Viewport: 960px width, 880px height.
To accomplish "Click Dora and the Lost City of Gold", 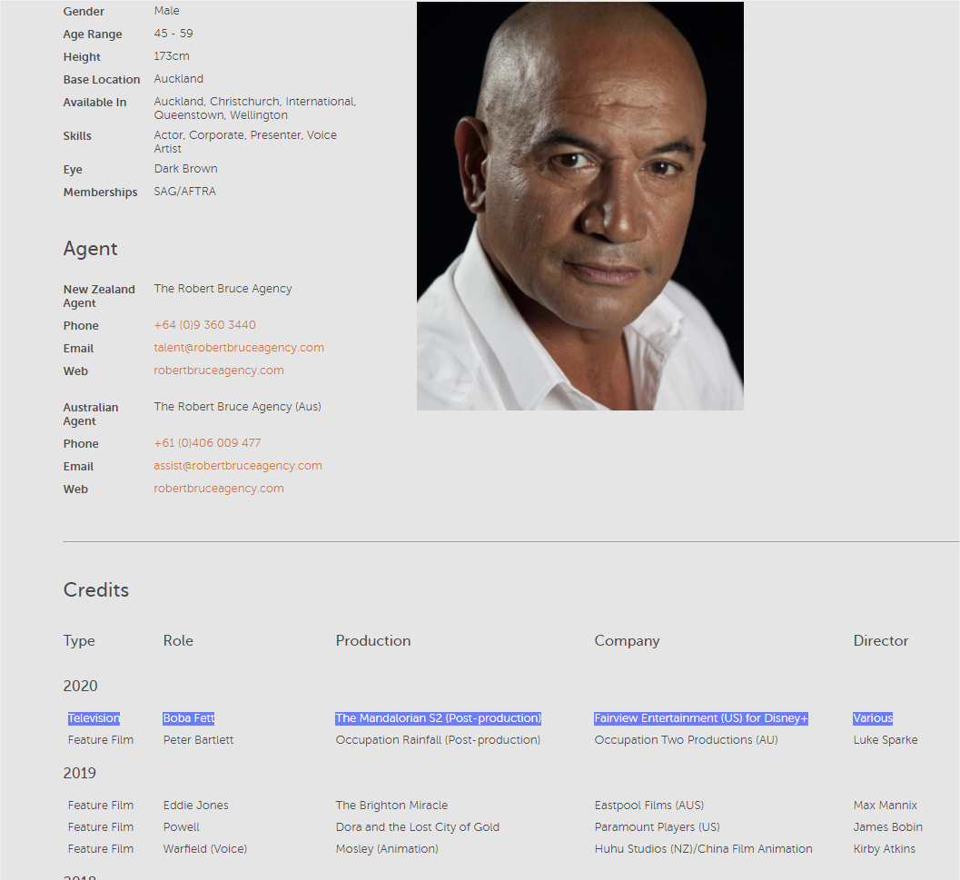I will pyautogui.click(x=417, y=827).
